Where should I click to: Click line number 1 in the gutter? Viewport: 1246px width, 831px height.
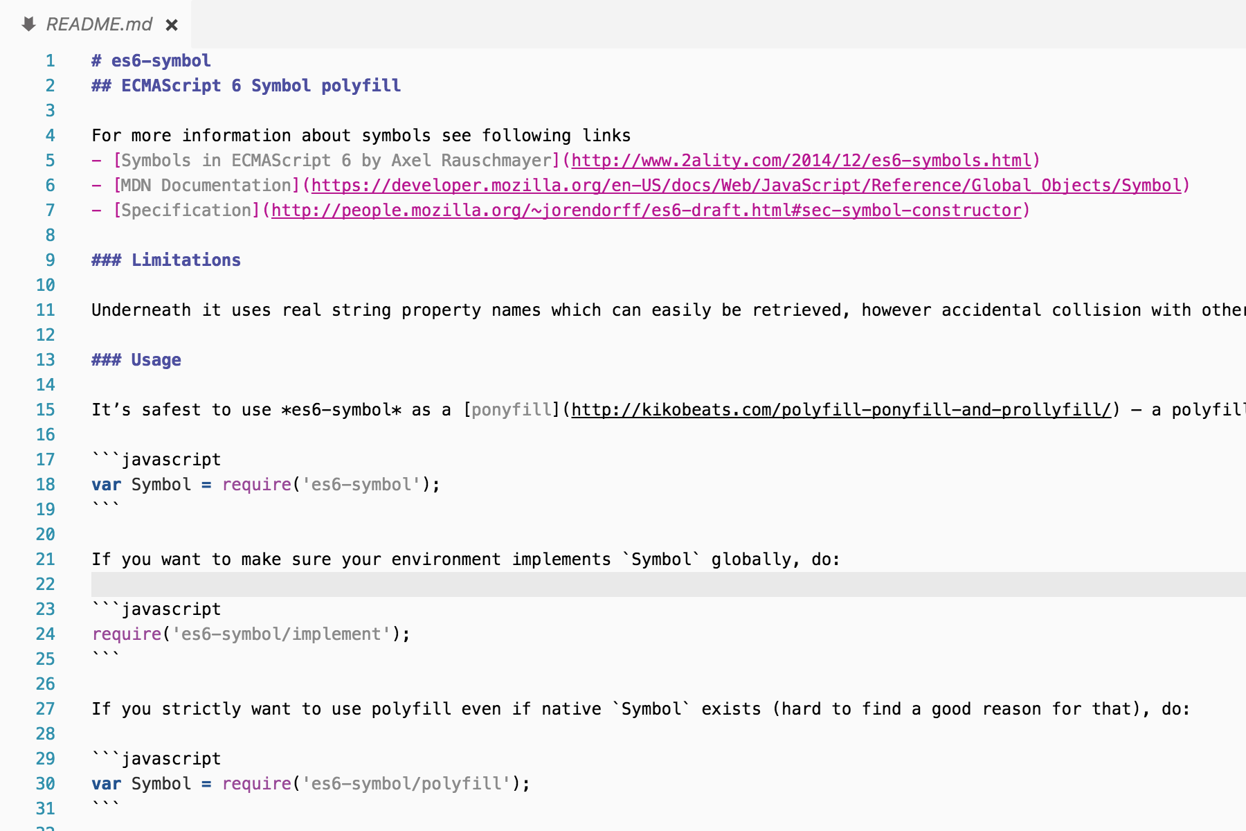pyautogui.click(x=50, y=61)
